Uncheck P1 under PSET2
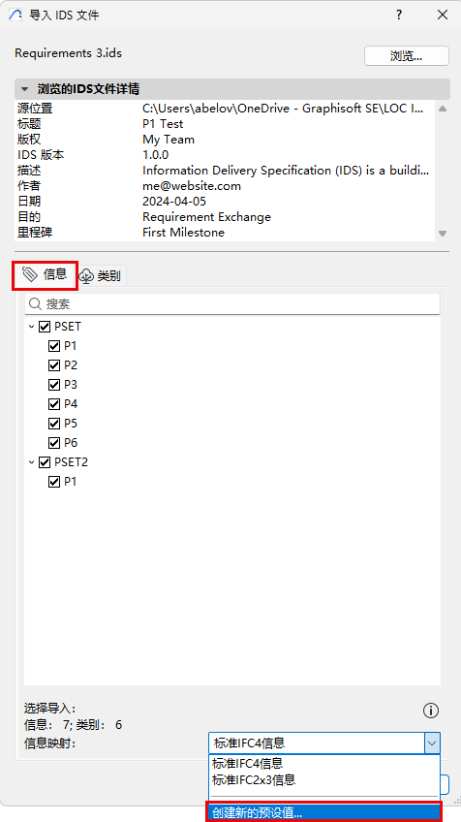 [x=54, y=482]
